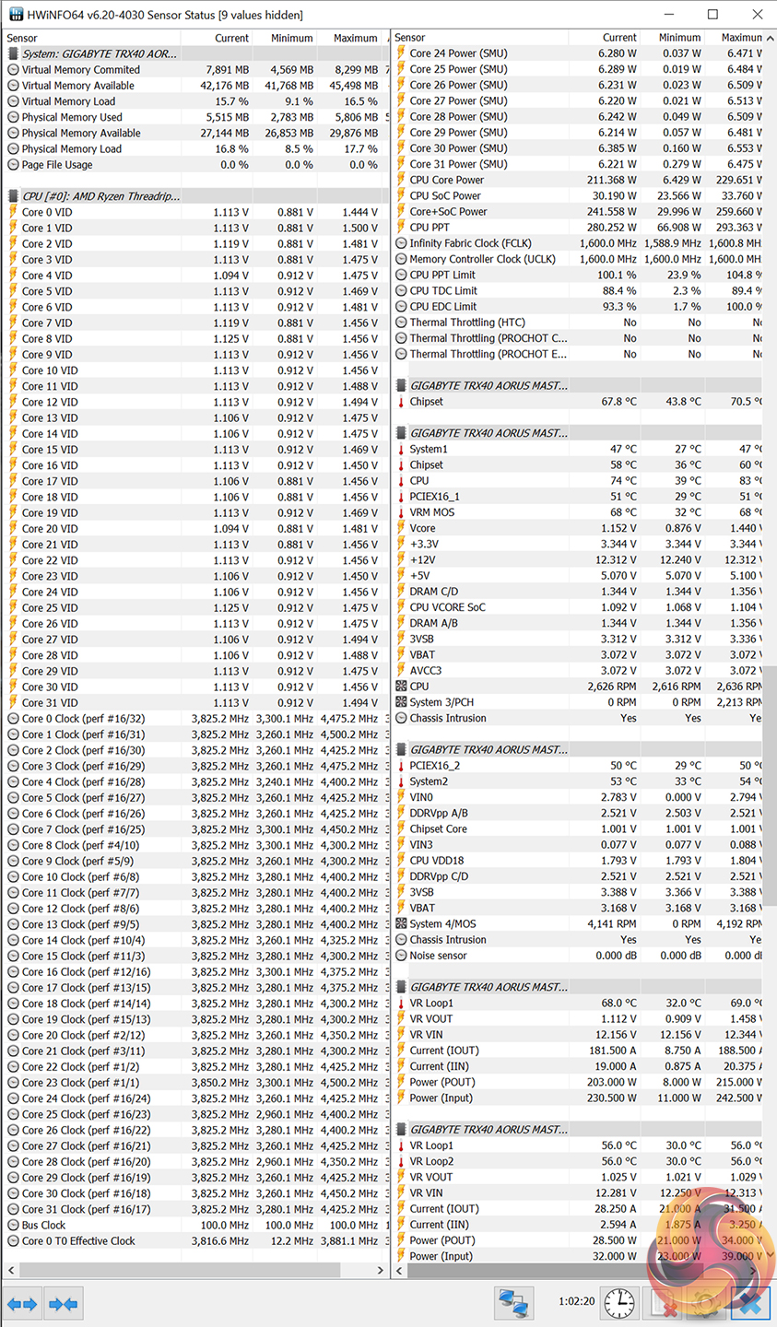The image size is (777, 1327).
Task: Select the CPU VCORE SoC row
Action: [579, 607]
